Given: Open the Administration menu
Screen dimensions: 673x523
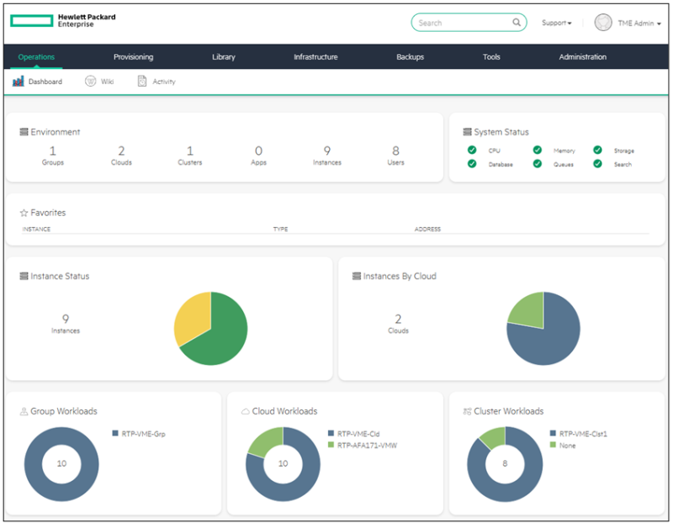Looking at the screenshot, I should [x=582, y=56].
